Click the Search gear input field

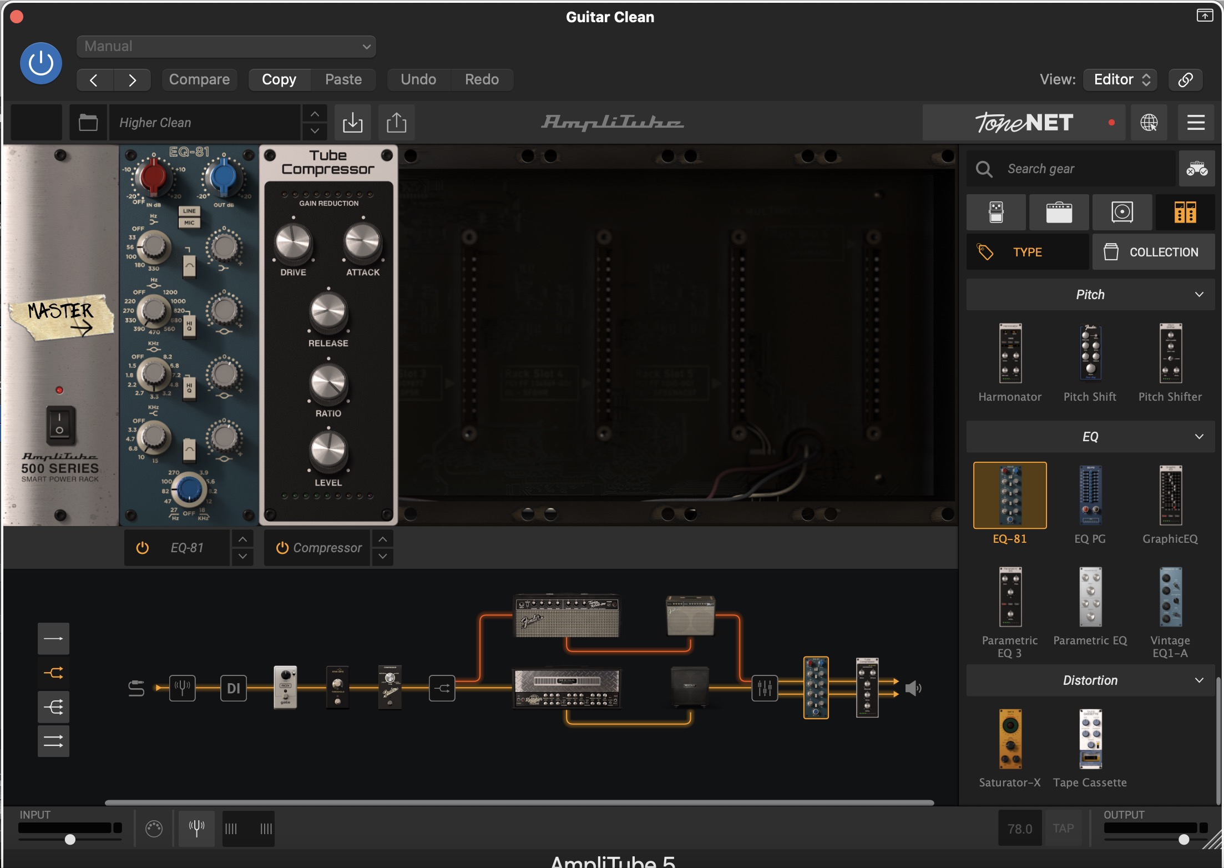(1072, 169)
